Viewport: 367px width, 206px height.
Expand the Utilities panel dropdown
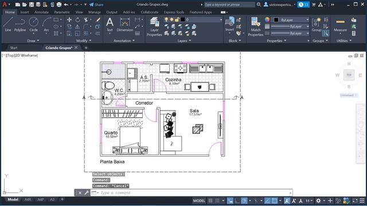344,41
